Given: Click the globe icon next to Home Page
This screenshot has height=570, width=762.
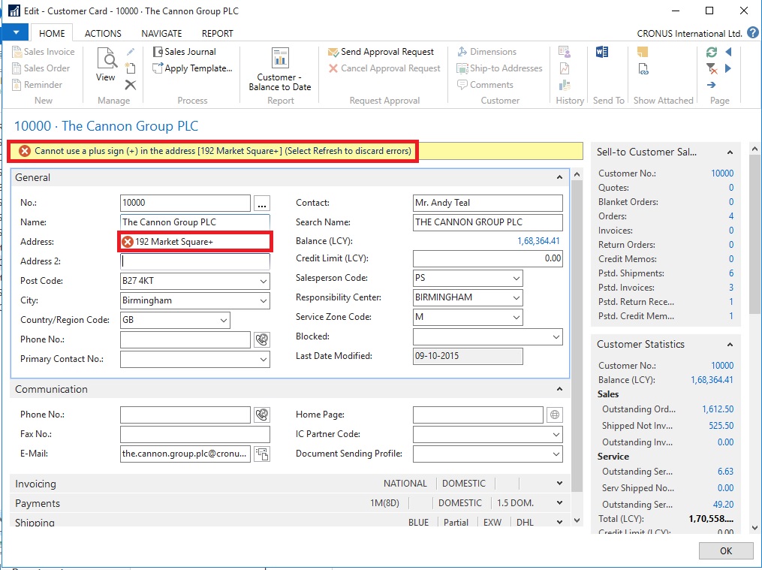Looking at the screenshot, I should tap(555, 415).
